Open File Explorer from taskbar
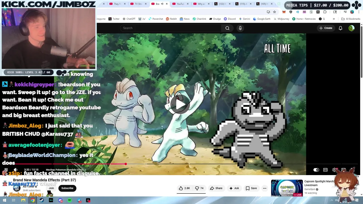 click(x=23, y=200)
